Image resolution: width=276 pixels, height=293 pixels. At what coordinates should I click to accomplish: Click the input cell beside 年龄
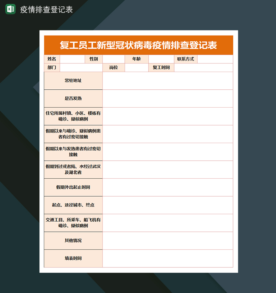[x=161, y=59]
